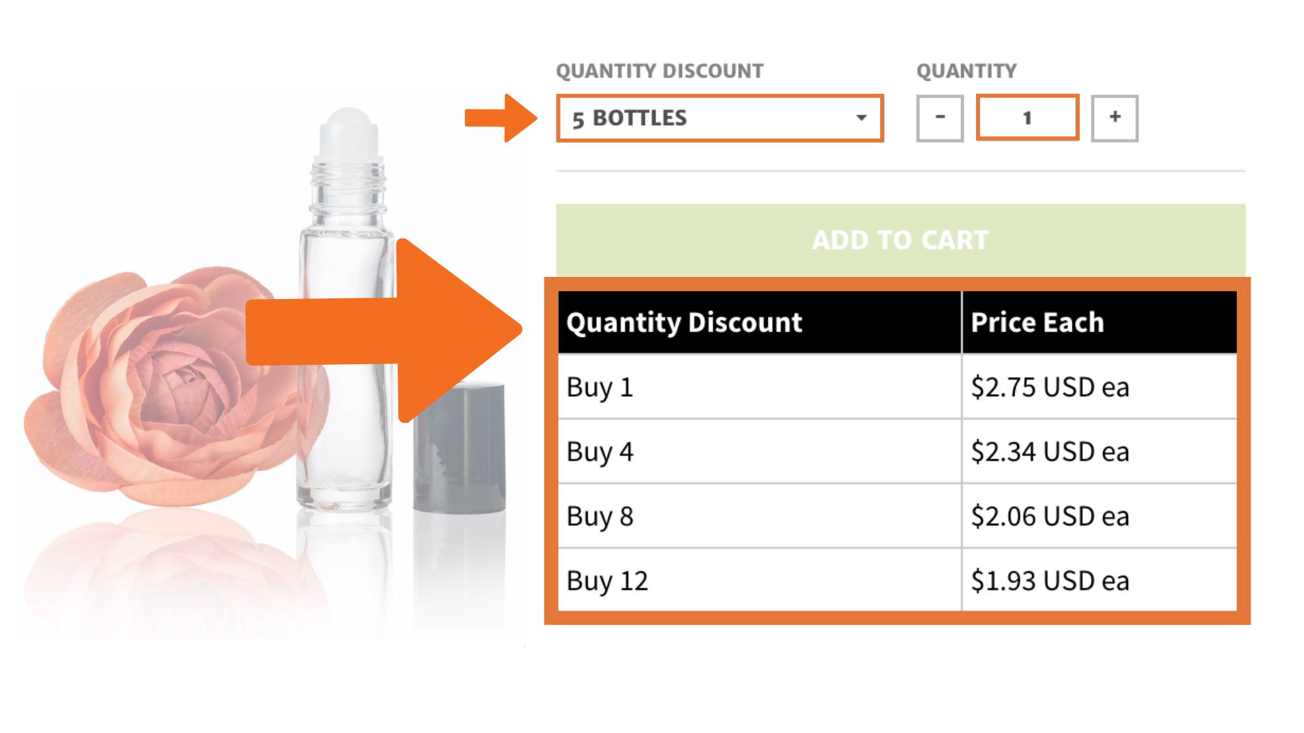Image resolution: width=1304 pixels, height=733 pixels.
Task: Click the $2.34 USD ea price cell
Action: pyautogui.click(x=1099, y=452)
